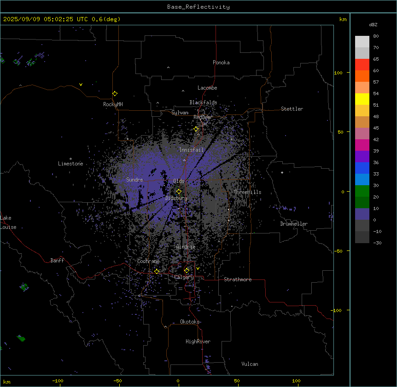
Task: Click the yellow diamond marker between Olds and Didsbury
Action: click(x=179, y=192)
